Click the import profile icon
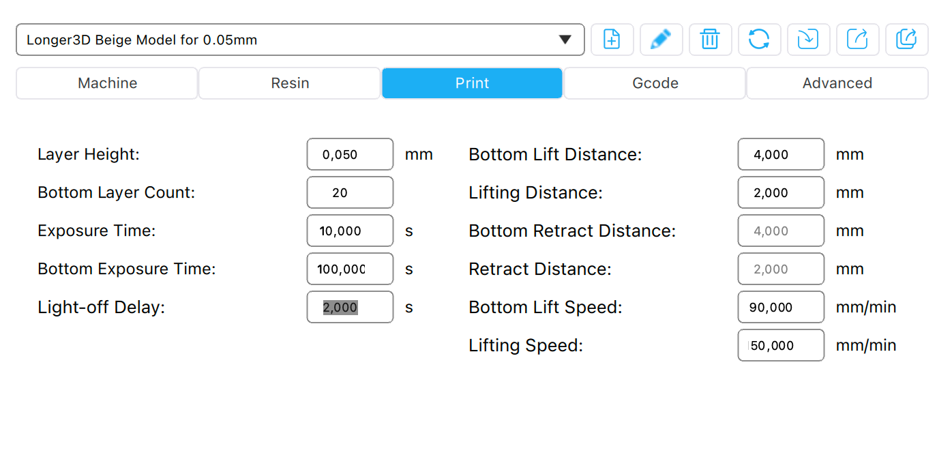The height and width of the screenshot is (472, 937). (x=808, y=40)
